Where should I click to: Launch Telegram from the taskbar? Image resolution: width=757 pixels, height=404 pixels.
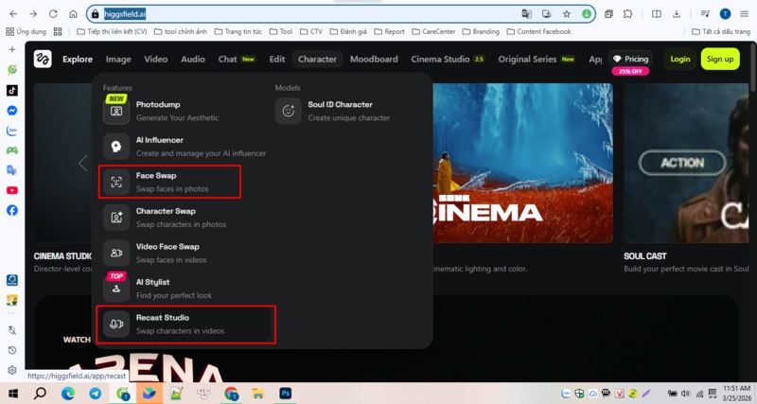[x=96, y=394]
